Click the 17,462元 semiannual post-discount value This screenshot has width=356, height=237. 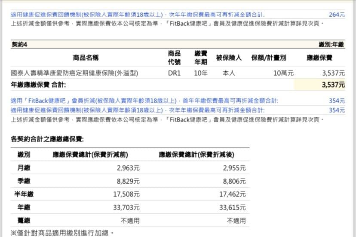[233, 194]
